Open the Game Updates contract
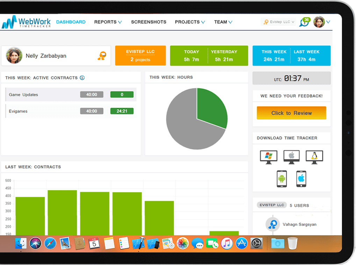The width and height of the screenshot is (358, 265). click(x=71, y=94)
